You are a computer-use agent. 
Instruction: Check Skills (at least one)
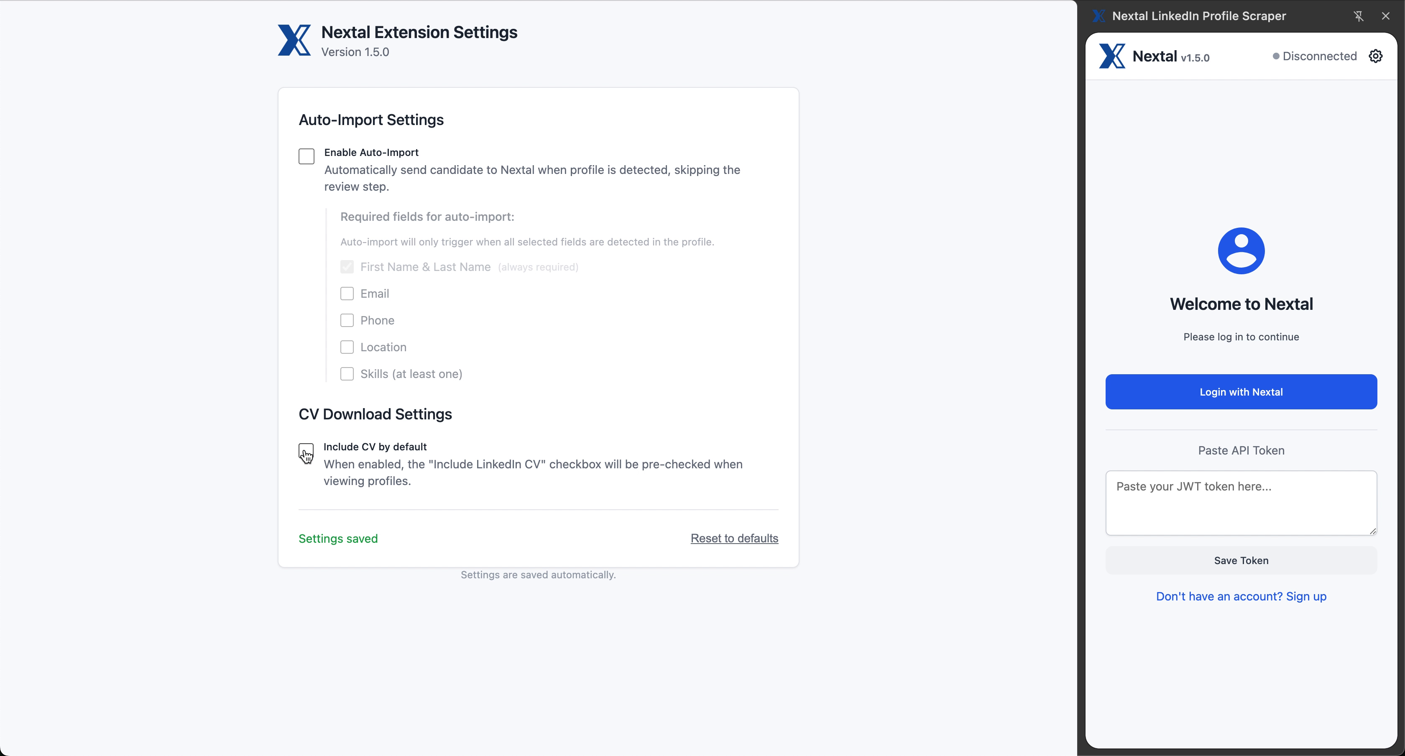(347, 374)
